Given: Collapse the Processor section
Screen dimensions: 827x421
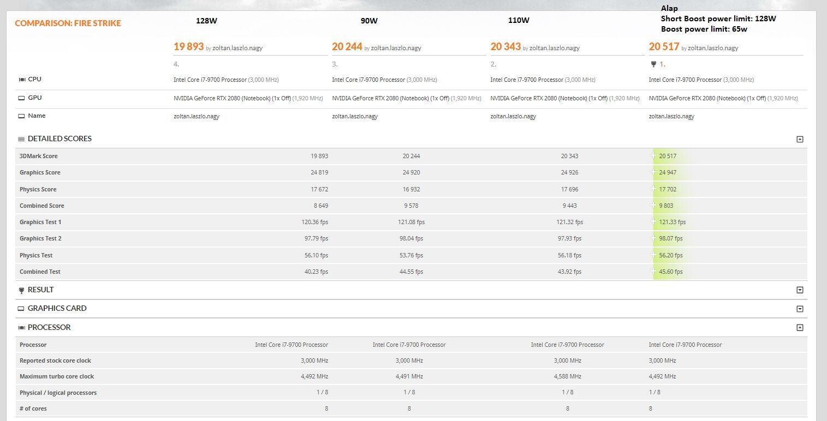Looking at the screenshot, I should (800, 328).
